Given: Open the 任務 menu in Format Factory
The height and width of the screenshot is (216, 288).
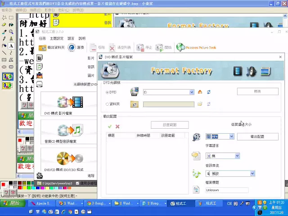Looking at the screenshot, I should click(x=42, y=38).
